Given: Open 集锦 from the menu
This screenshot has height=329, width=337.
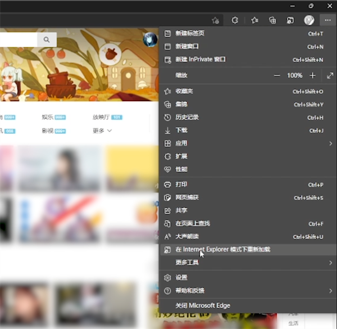Looking at the screenshot, I should point(248,105).
